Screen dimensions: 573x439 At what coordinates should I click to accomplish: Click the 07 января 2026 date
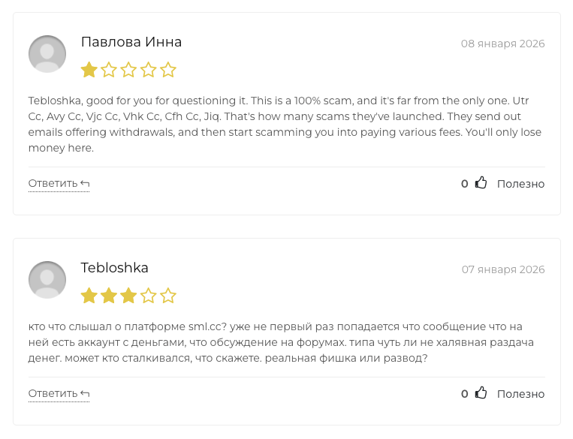tap(502, 269)
